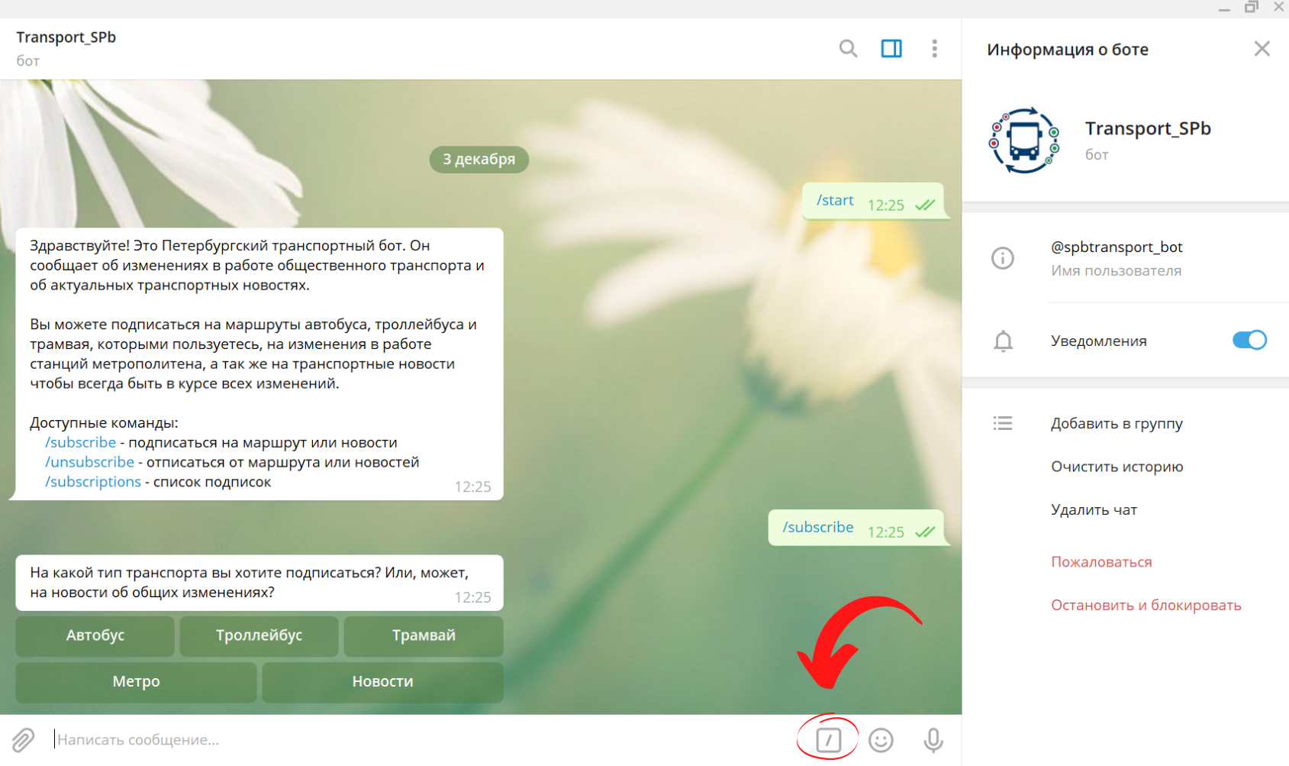The height and width of the screenshot is (766, 1289).
Task: Toggle the Уведомления notifications switch
Action: [1249, 341]
